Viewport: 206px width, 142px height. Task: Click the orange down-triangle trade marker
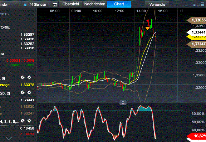pos(147,28)
